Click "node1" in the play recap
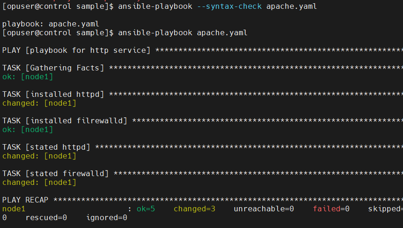403x228 pixels. click(13, 209)
